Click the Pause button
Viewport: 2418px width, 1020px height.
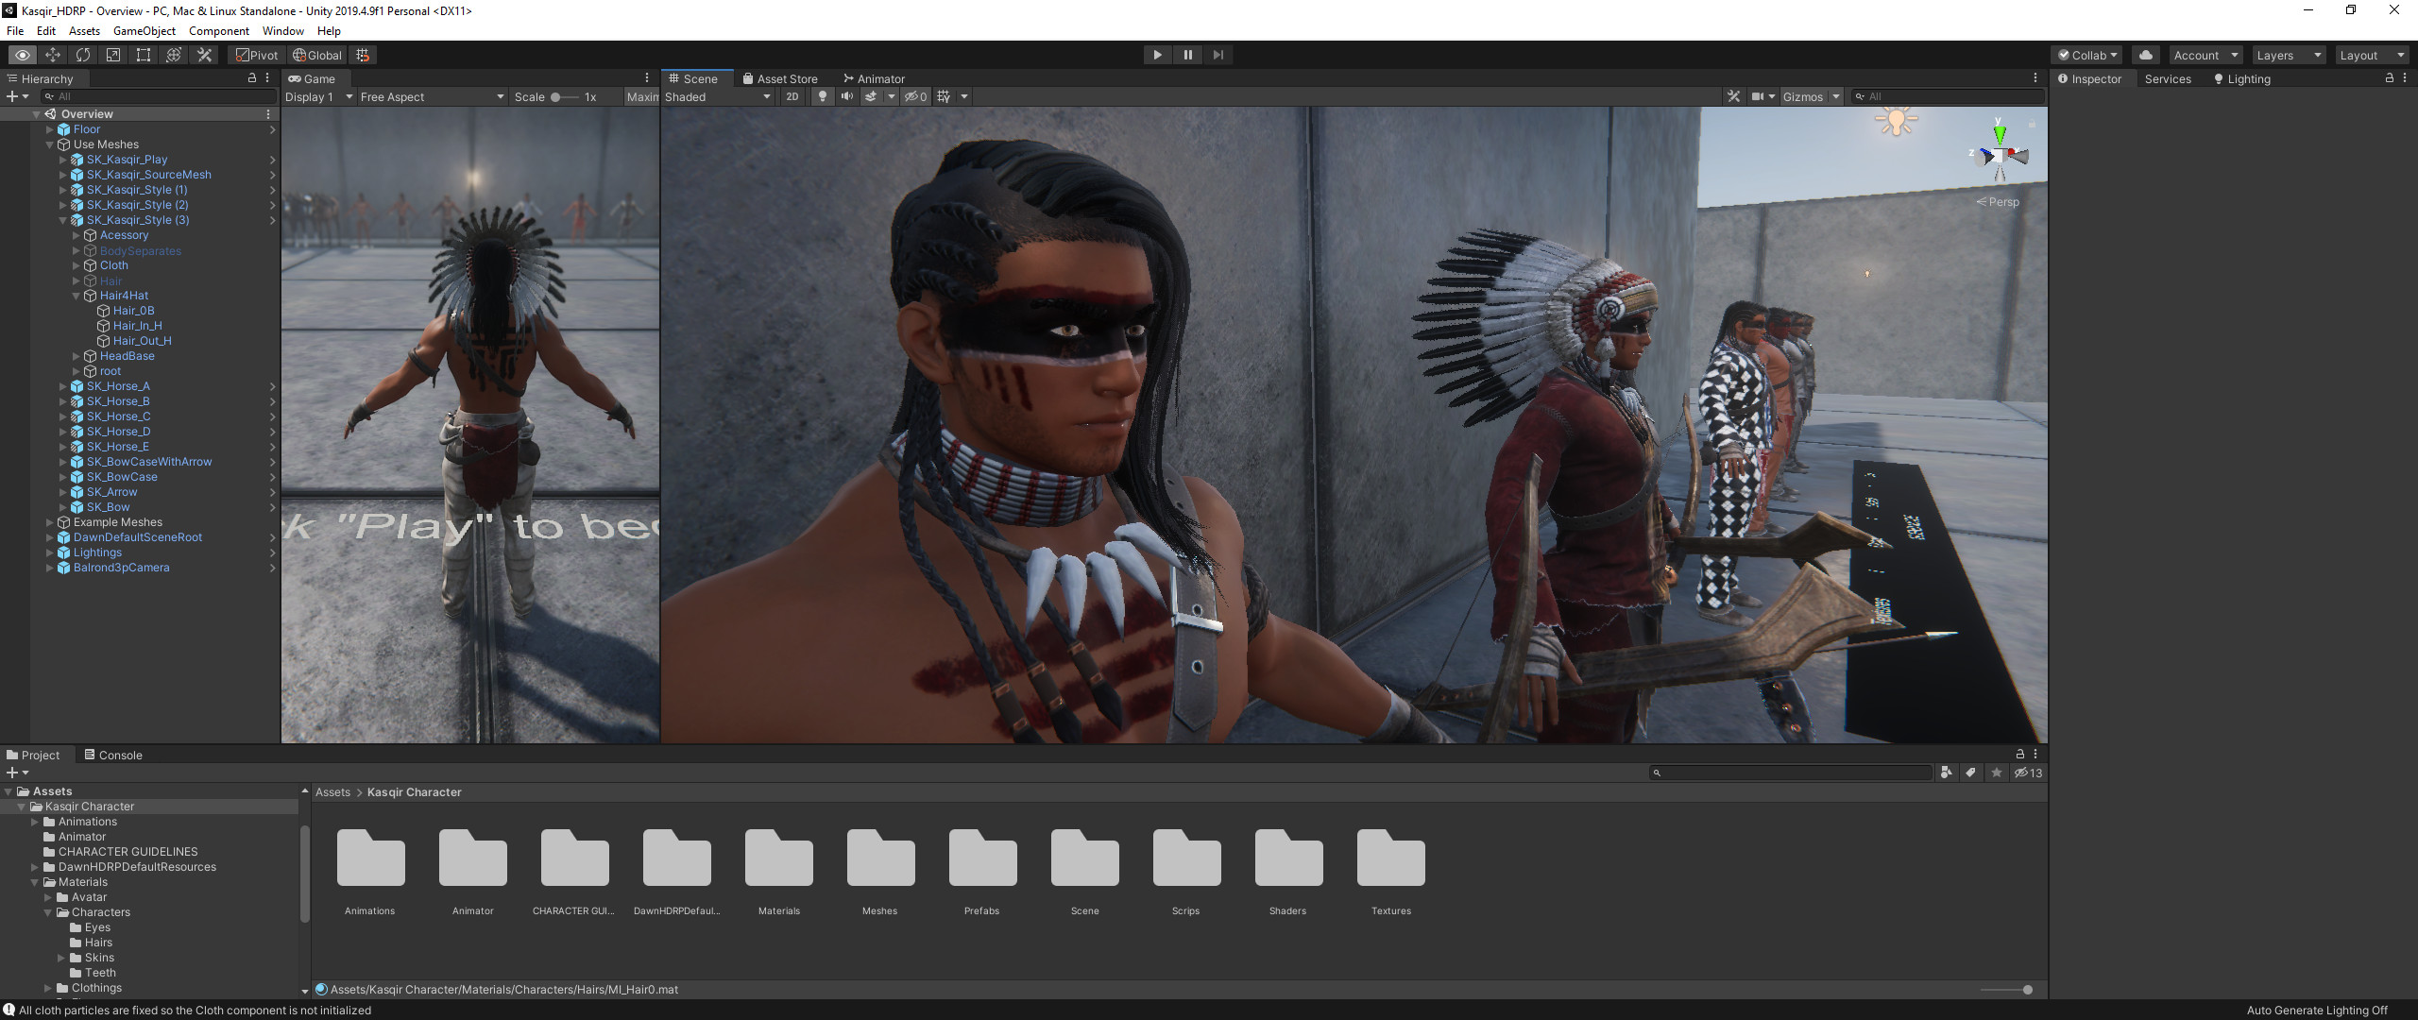click(x=1187, y=55)
